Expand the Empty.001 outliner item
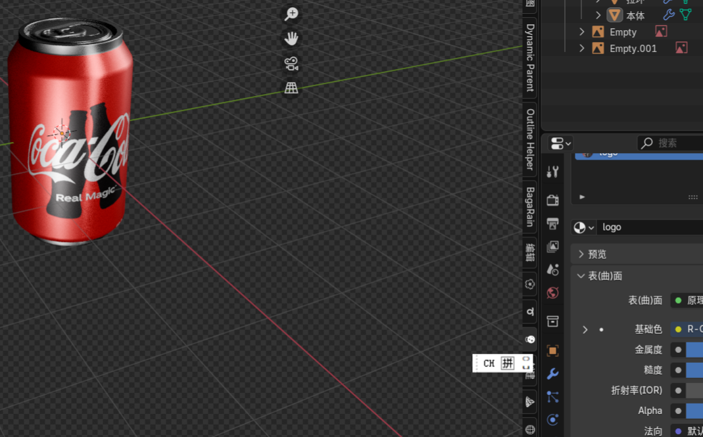This screenshot has width=703, height=437. [x=582, y=48]
